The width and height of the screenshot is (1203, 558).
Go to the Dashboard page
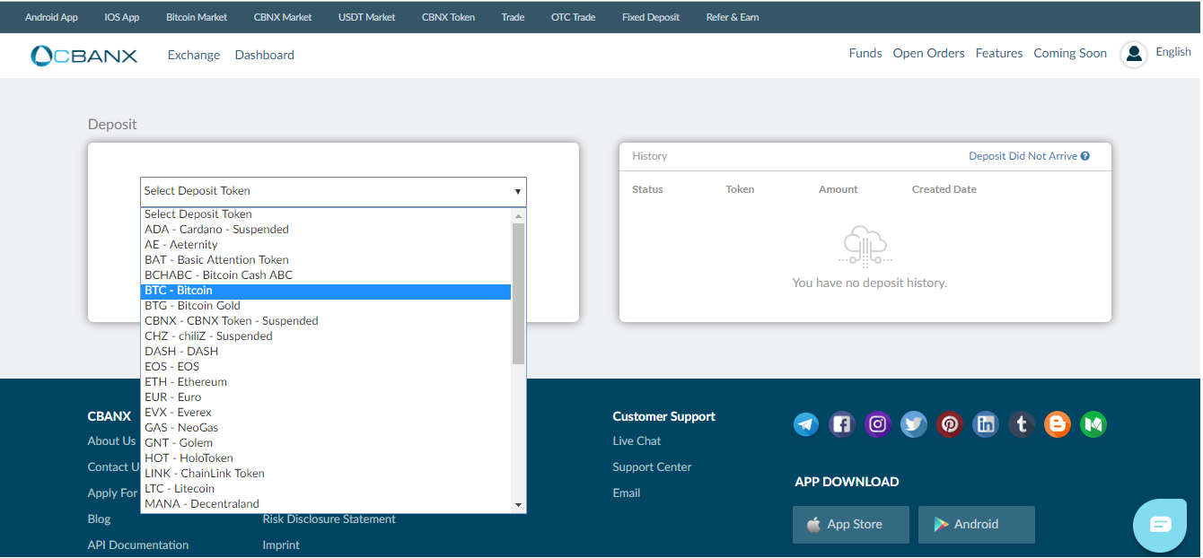pos(265,56)
